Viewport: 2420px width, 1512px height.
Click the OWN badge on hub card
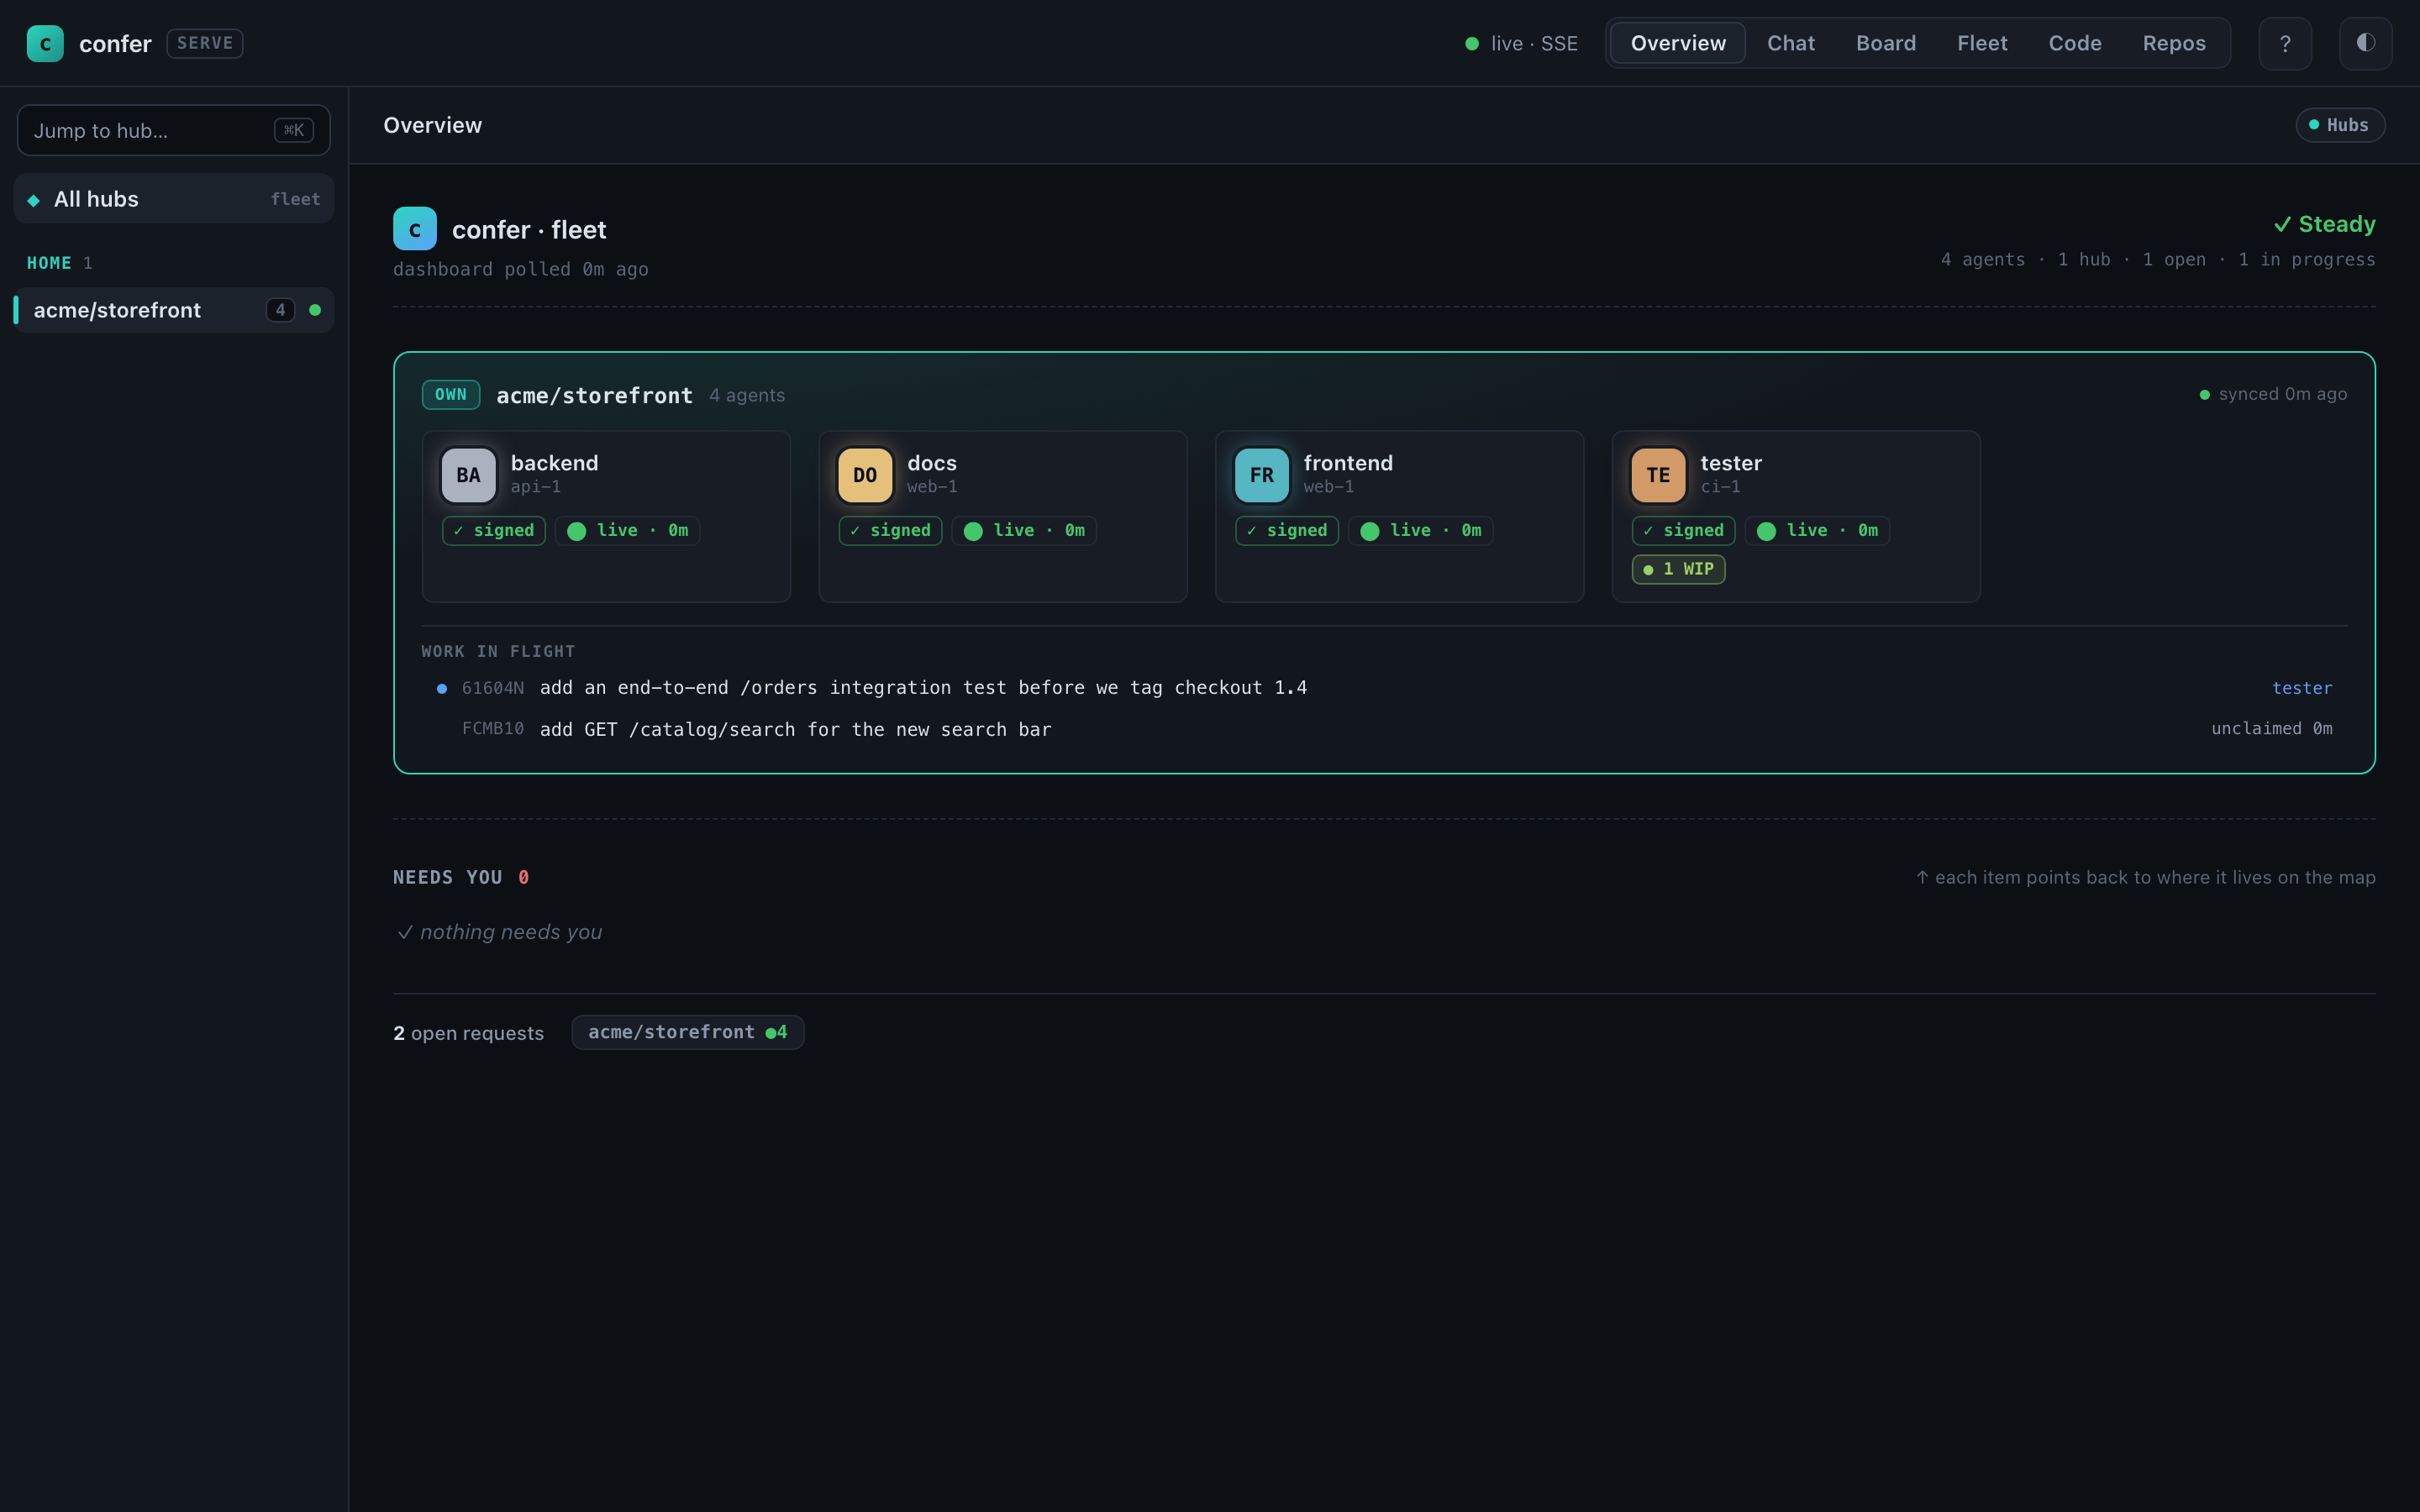tap(451, 394)
